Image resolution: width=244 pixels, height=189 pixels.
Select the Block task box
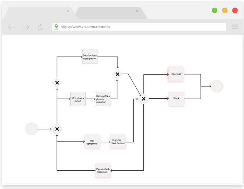tap(176, 99)
